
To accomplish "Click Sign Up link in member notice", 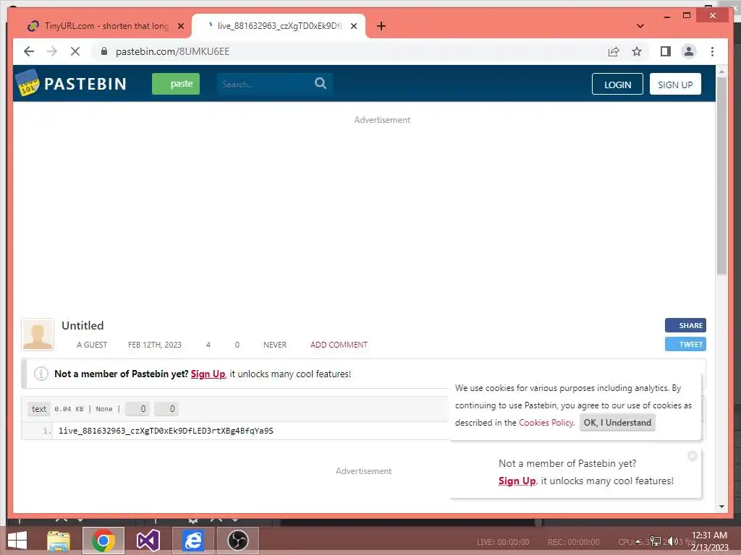I will point(208,374).
